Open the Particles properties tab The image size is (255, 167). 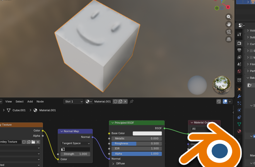tap(239, 103)
